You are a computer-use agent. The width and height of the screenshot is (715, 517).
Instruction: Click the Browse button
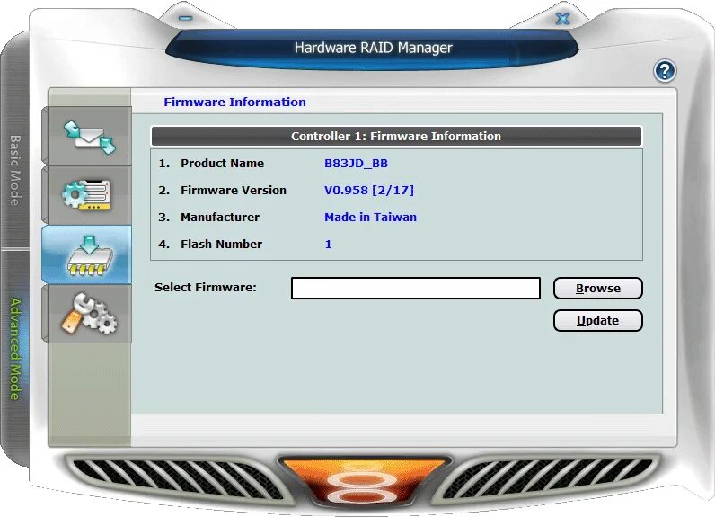(x=598, y=289)
